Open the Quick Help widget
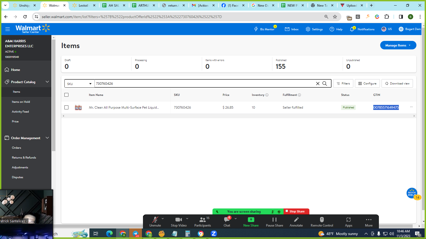 pos(412,193)
